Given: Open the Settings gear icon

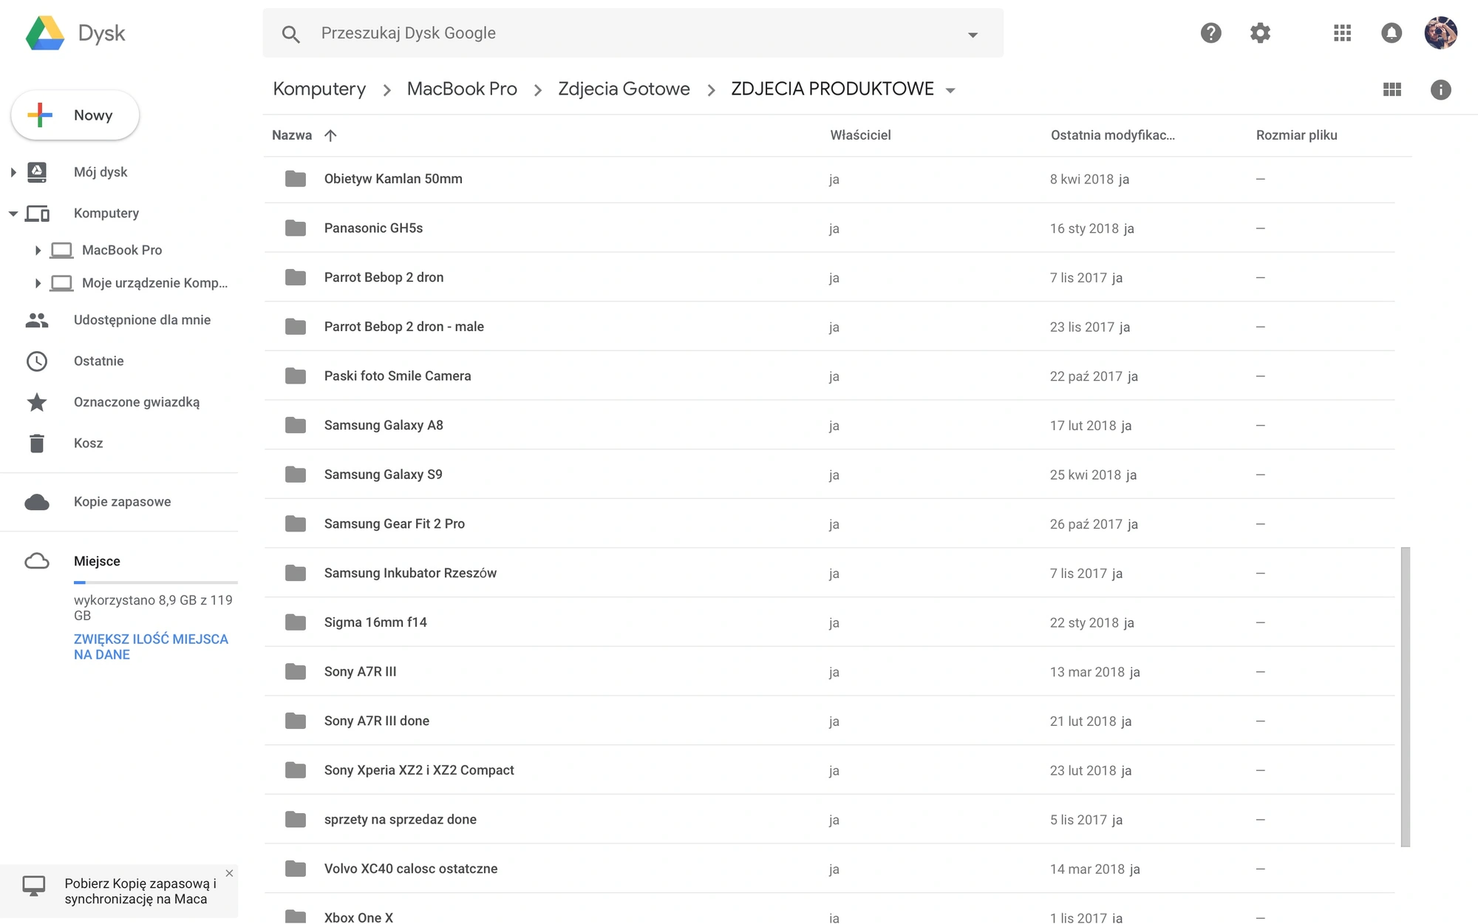Looking at the screenshot, I should 1260,33.
